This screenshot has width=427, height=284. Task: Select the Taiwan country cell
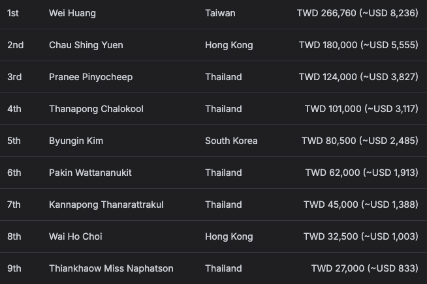tap(220, 13)
